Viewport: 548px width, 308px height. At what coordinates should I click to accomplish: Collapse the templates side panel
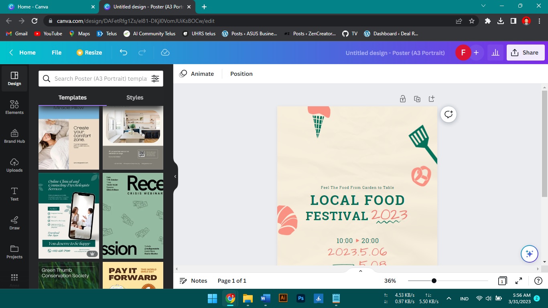point(175,176)
